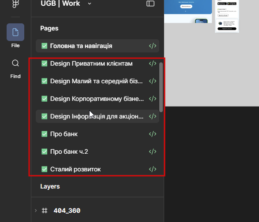Click the code icon beside Про банк

coord(153,134)
